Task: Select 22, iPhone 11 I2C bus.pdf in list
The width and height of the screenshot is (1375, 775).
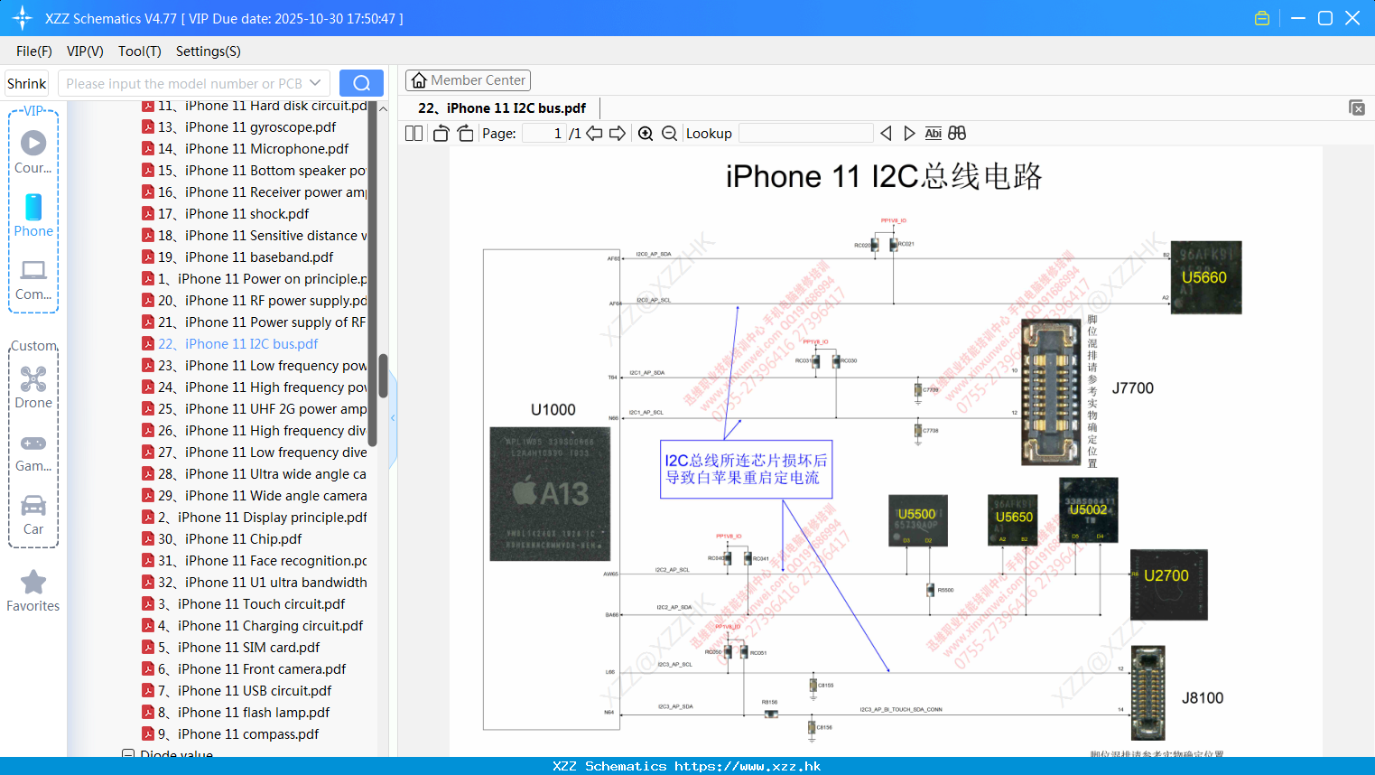Action: point(230,344)
